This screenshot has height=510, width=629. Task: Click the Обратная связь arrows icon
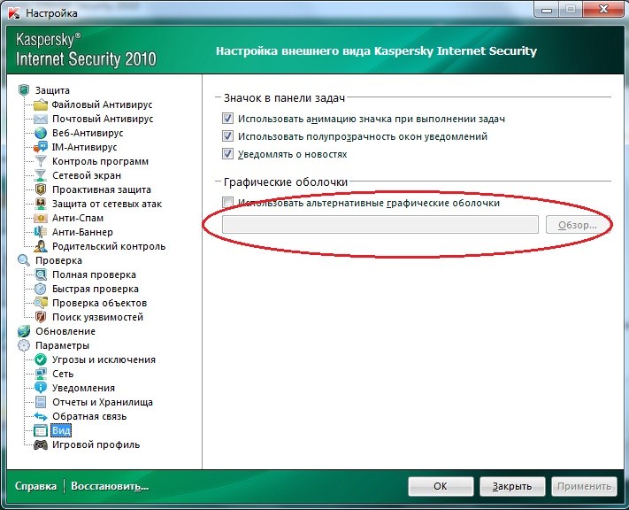point(41,416)
